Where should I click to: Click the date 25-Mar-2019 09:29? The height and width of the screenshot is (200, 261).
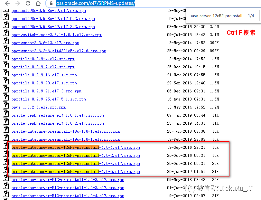186,51
